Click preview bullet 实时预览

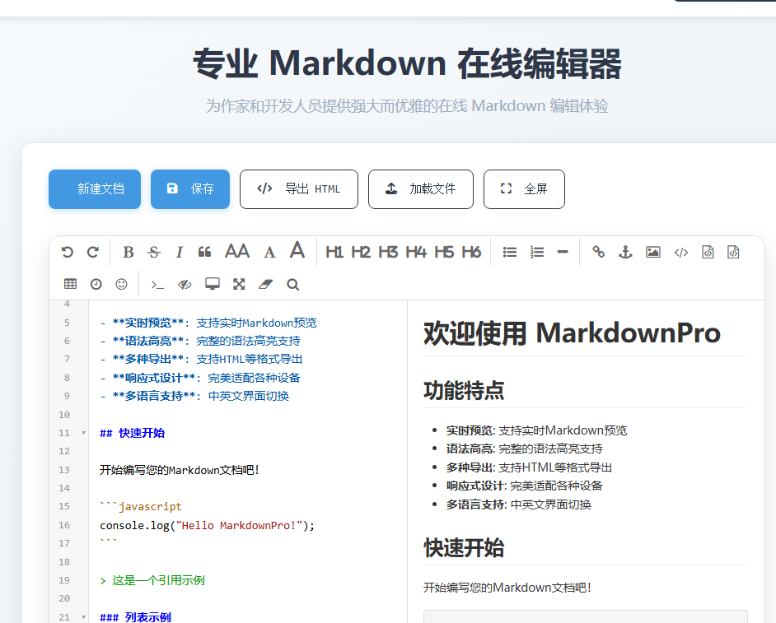click(x=536, y=430)
